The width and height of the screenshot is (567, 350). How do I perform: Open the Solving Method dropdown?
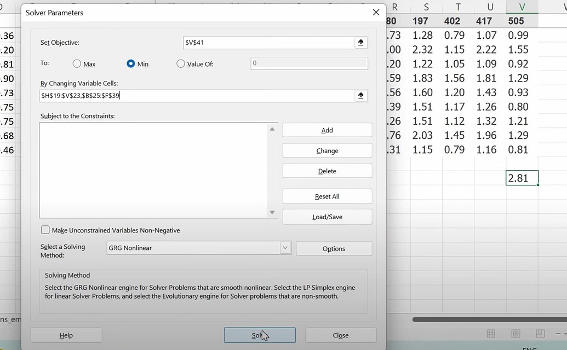coord(285,248)
